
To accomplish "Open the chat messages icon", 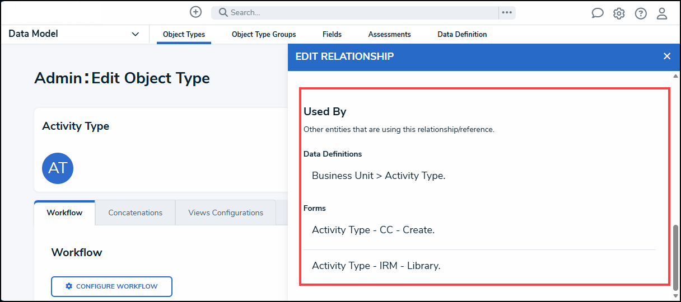I will [598, 13].
